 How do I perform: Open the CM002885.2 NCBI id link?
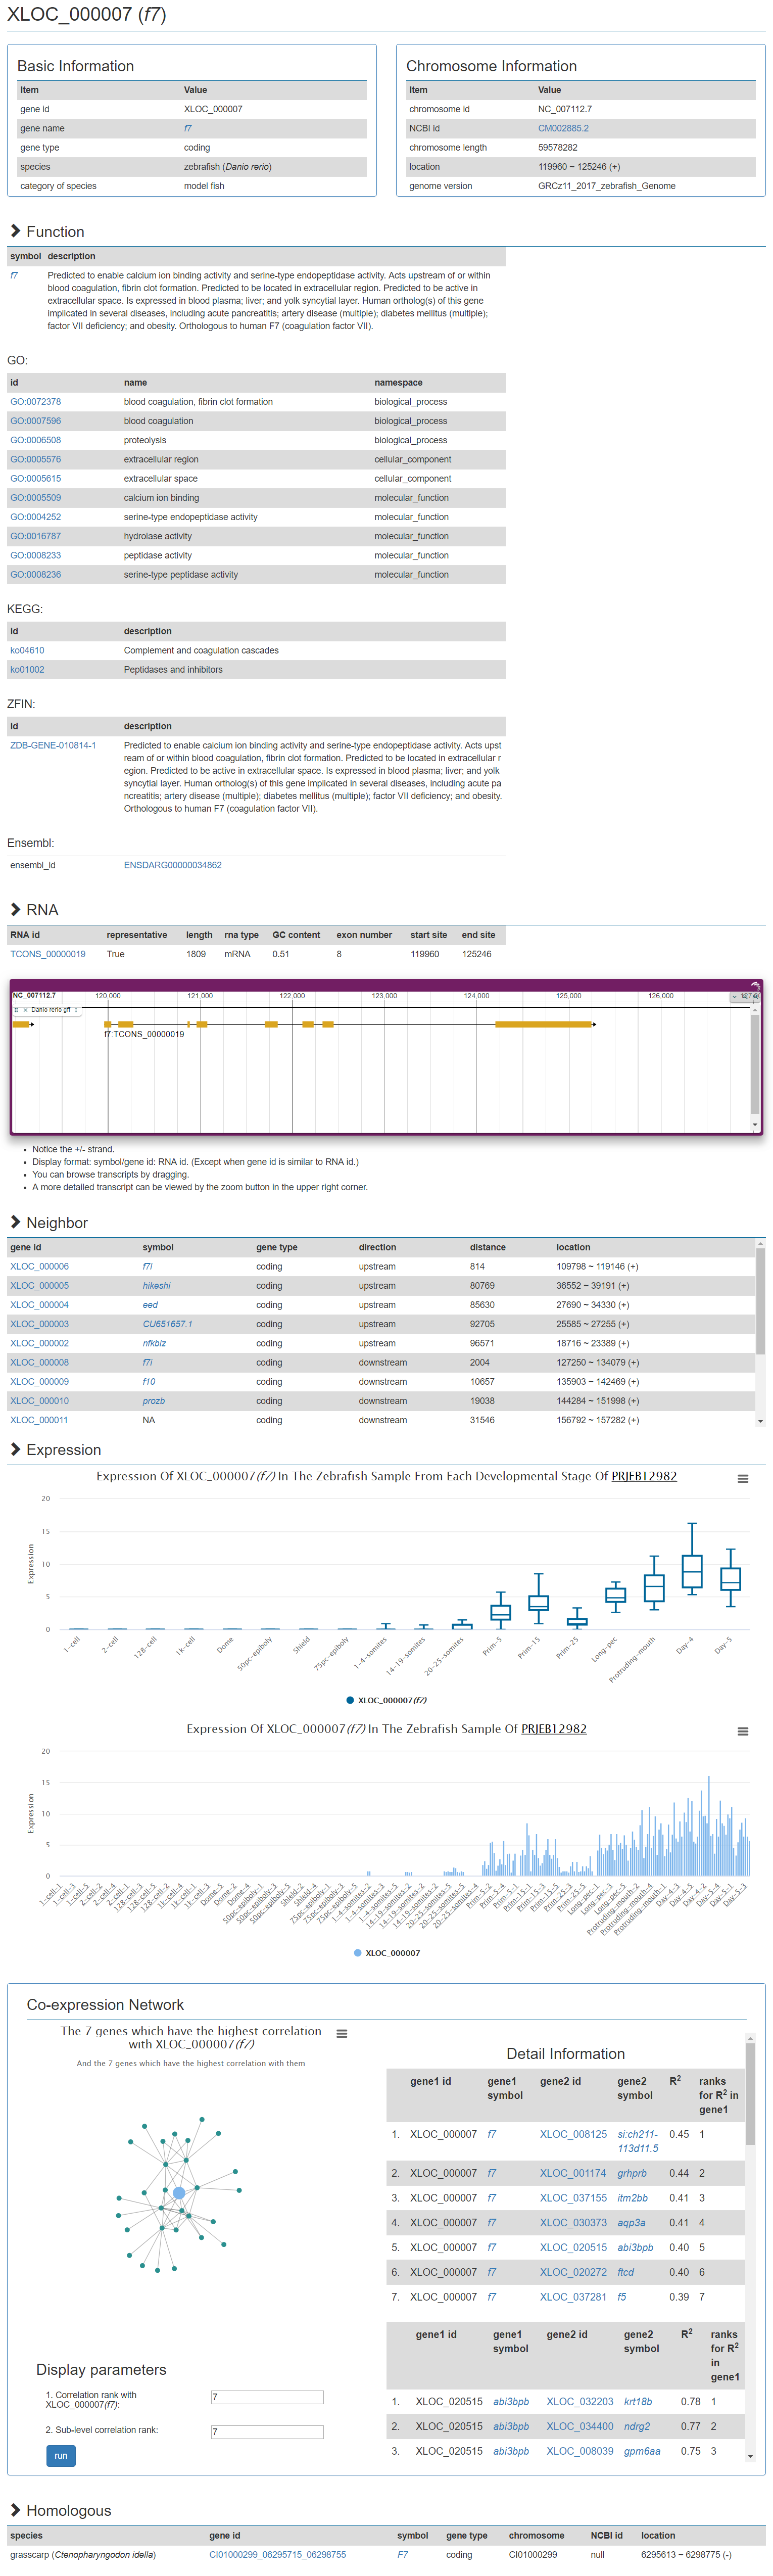coord(563,128)
